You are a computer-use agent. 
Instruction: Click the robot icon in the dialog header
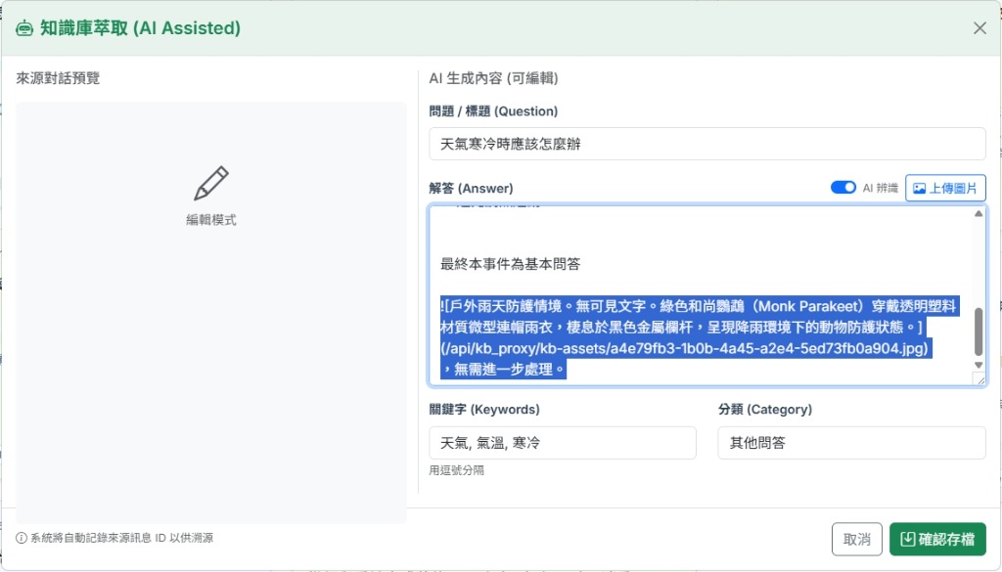(x=23, y=28)
